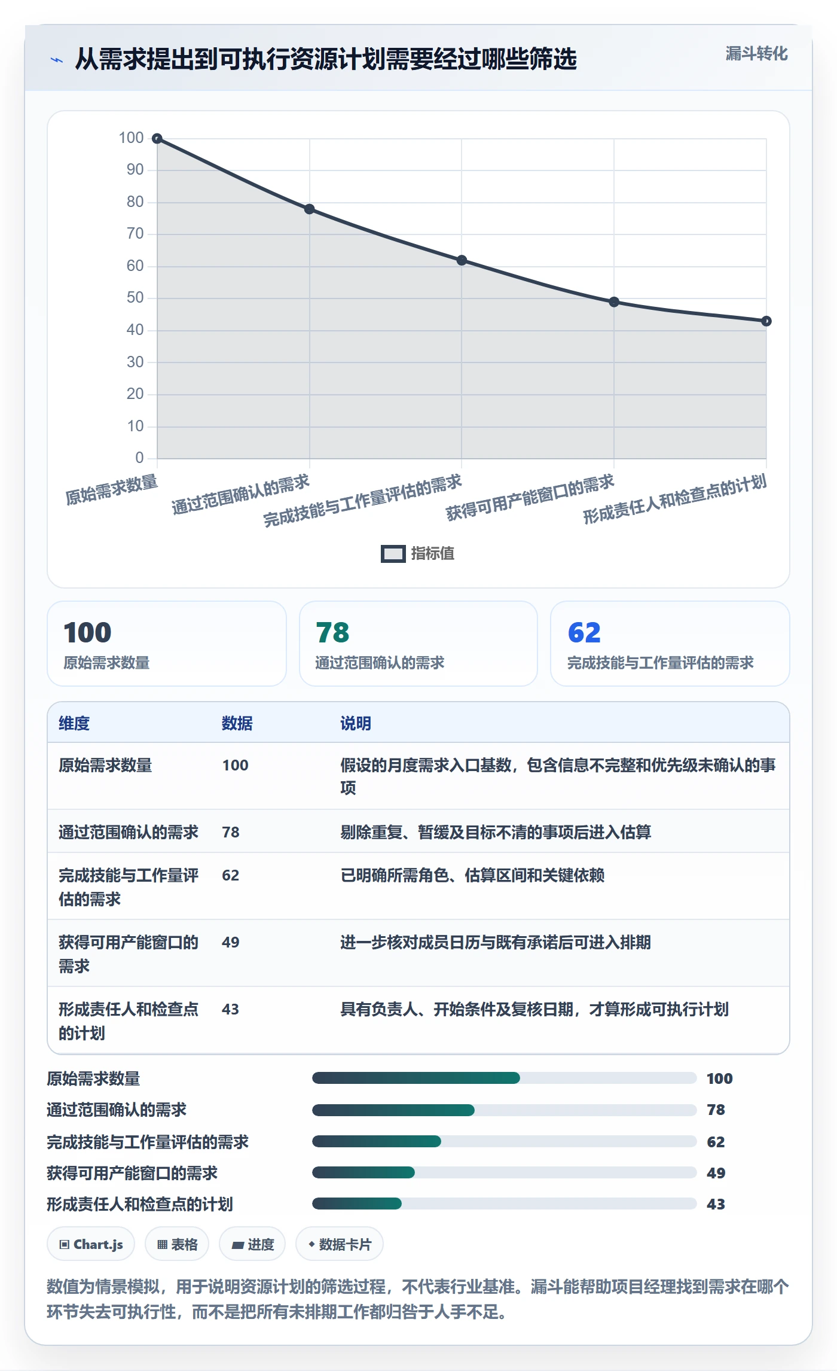Screen dimensions: 837x1371
Task: Click the progress bar for 完成技能与工作量评估的需求
Action: [x=504, y=1141]
